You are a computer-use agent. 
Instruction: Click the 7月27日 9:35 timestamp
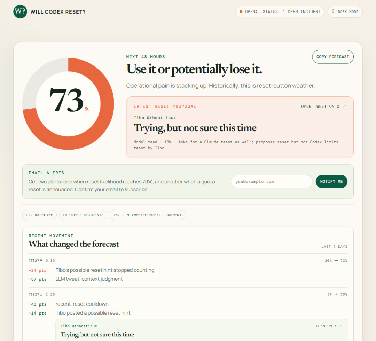click(41, 261)
